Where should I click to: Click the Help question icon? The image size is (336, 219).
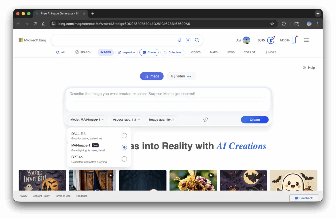pyautogui.click(x=304, y=67)
